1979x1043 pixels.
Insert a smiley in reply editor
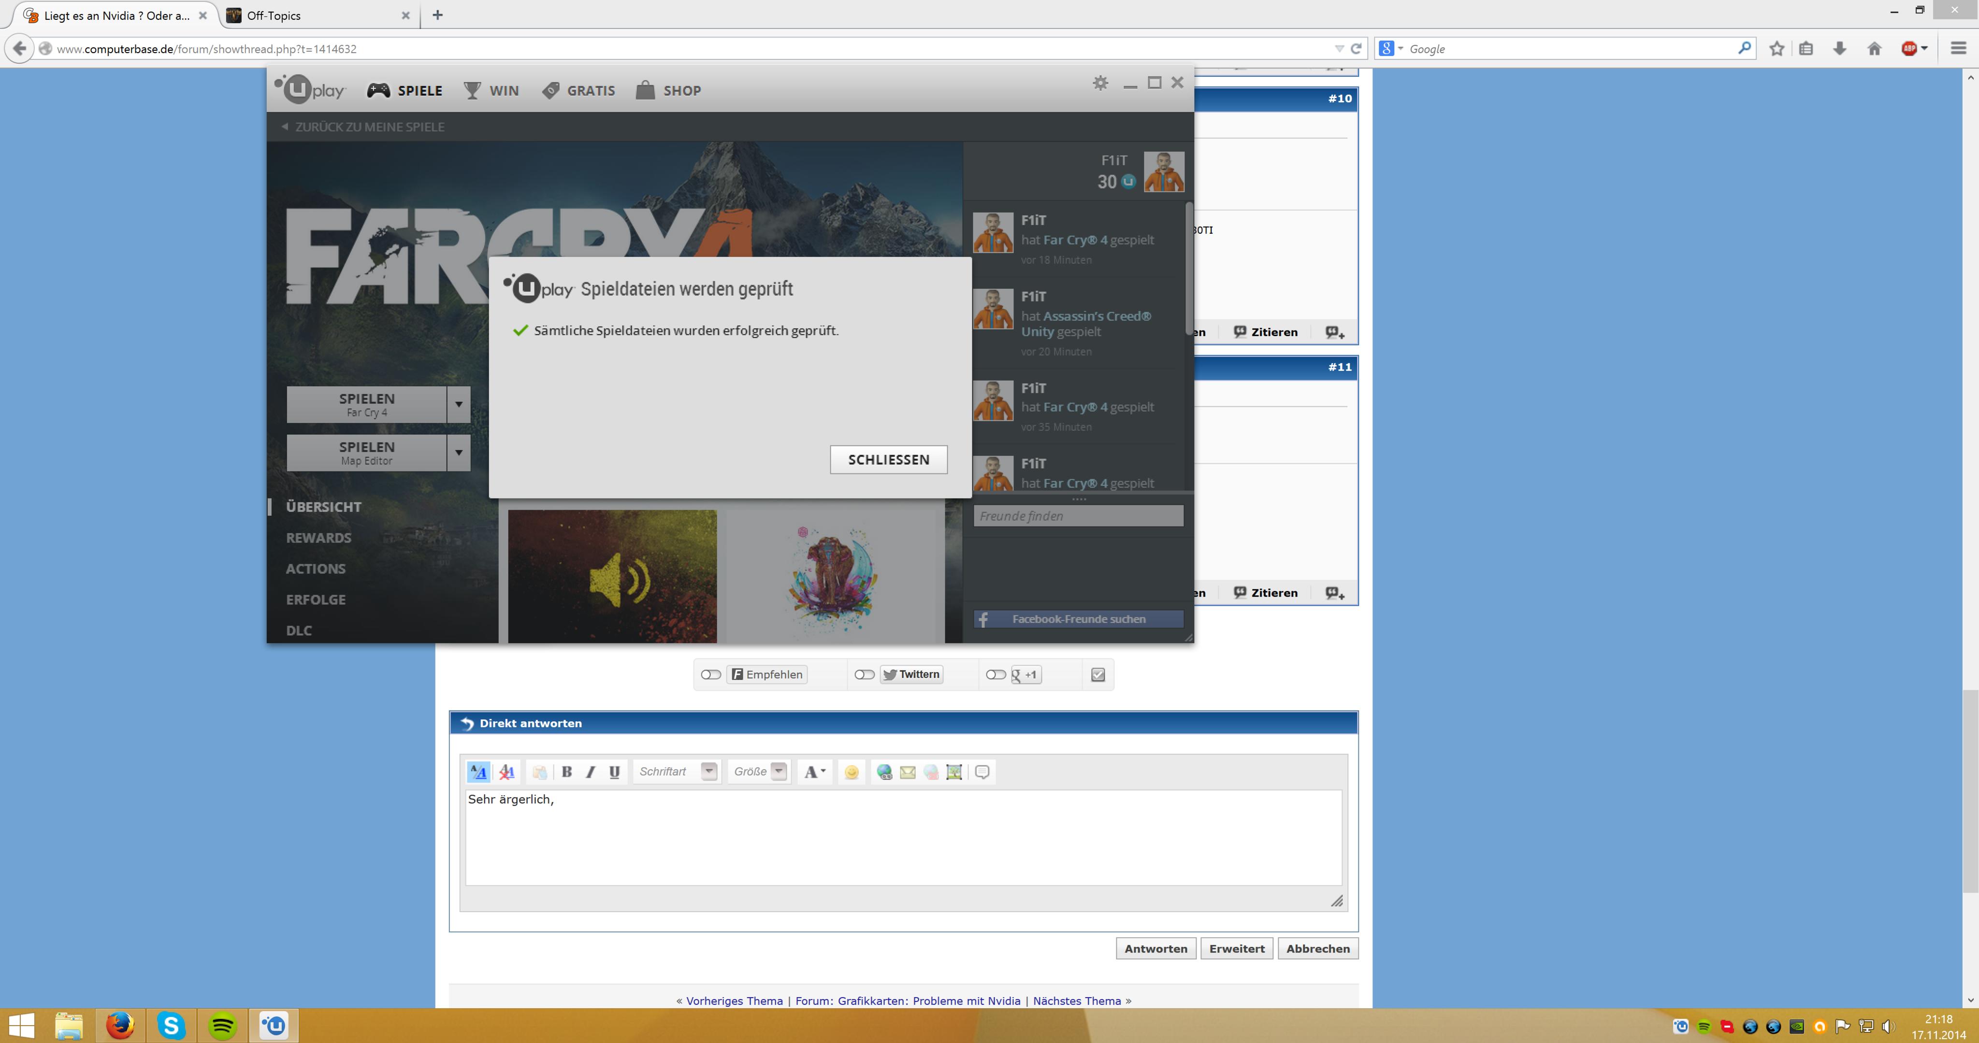tap(851, 772)
